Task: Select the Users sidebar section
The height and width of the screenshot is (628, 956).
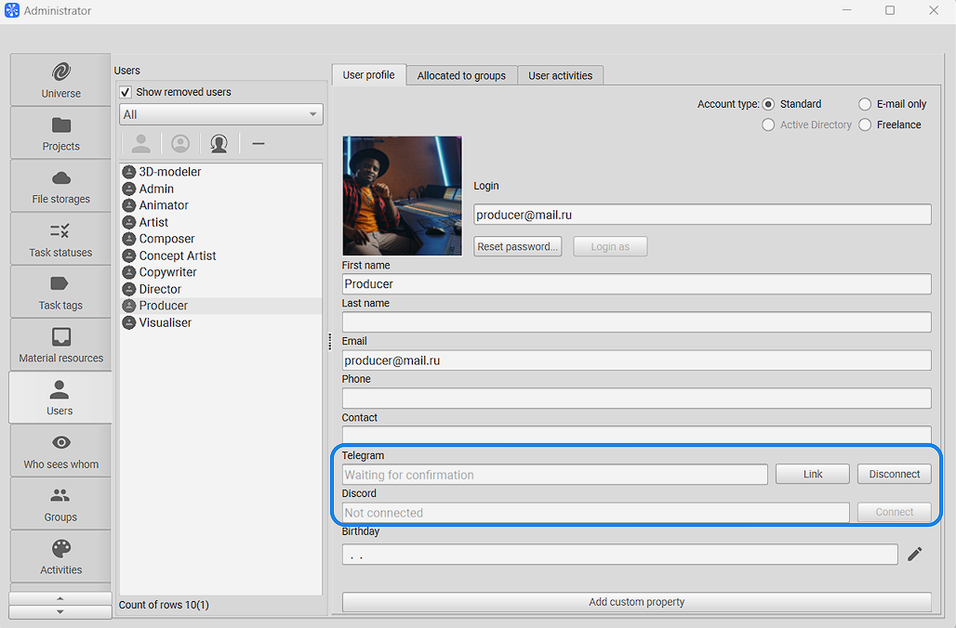Action: [x=60, y=397]
